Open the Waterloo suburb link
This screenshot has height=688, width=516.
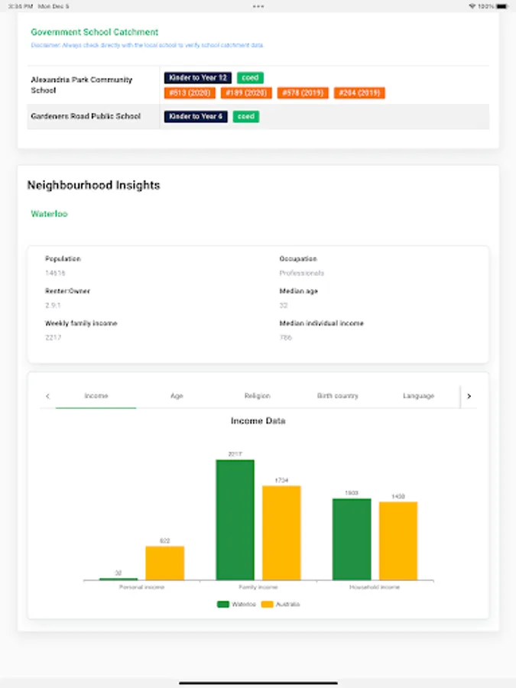click(x=49, y=214)
